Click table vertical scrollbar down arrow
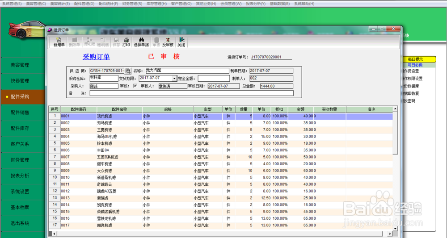This screenshot has height=238, width=447. click(395, 228)
